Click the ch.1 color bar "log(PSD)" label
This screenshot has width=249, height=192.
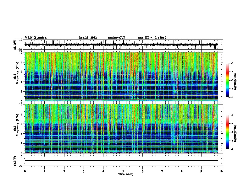(235, 82)
